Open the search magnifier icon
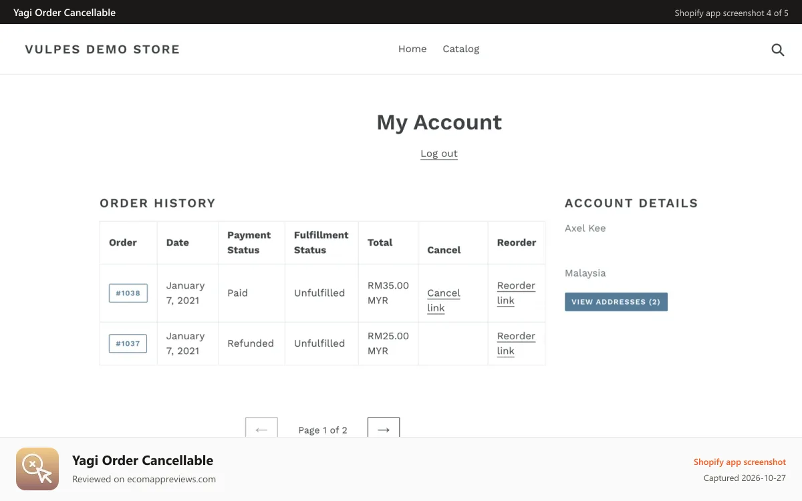 click(x=777, y=49)
